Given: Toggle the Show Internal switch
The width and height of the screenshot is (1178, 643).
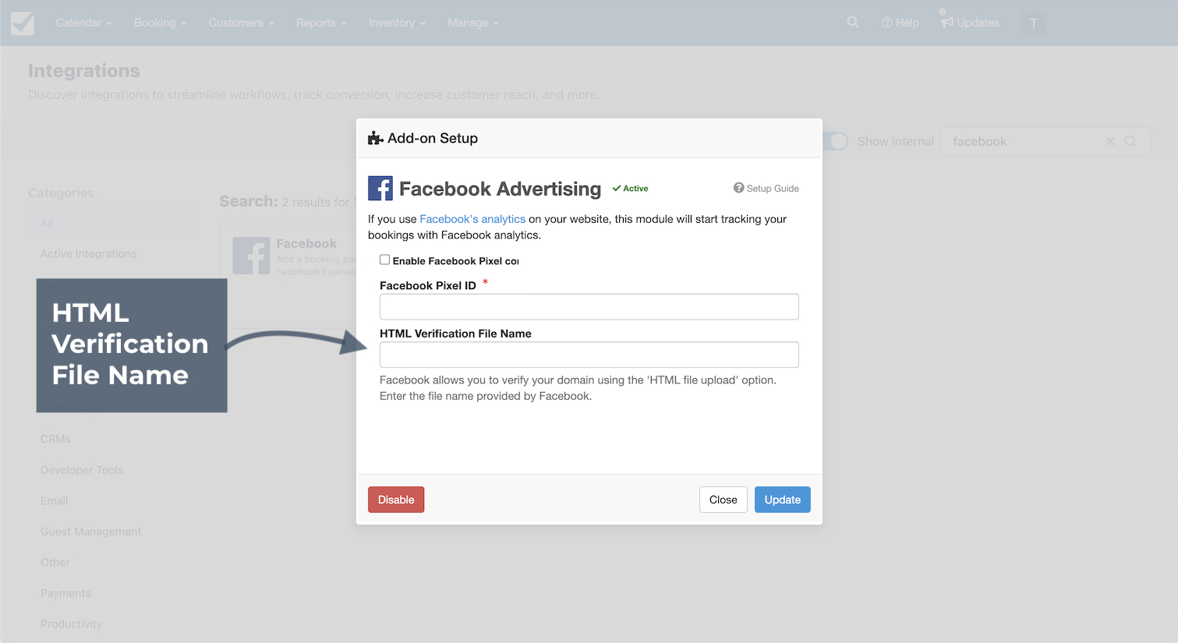Looking at the screenshot, I should click(835, 141).
